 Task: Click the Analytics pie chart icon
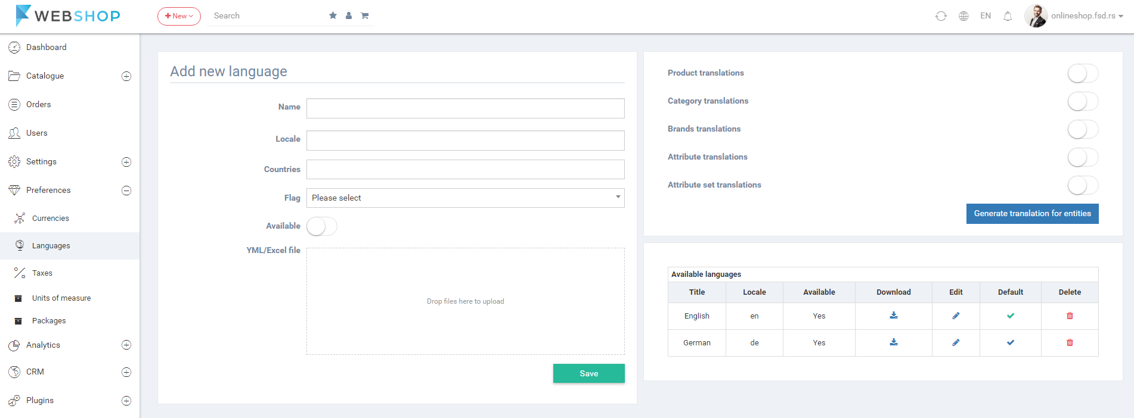[14, 345]
